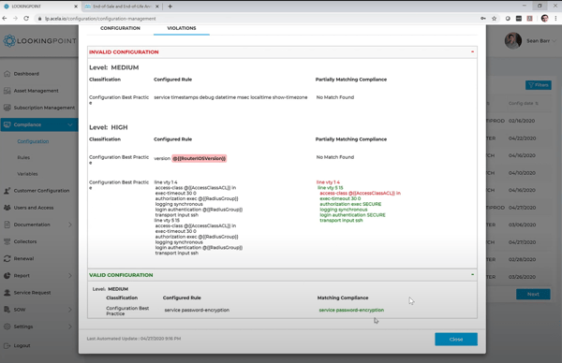Screen dimensions: 562x363
Task: Collapse the Compliance sidebar menu chevron
Action: tap(70, 124)
